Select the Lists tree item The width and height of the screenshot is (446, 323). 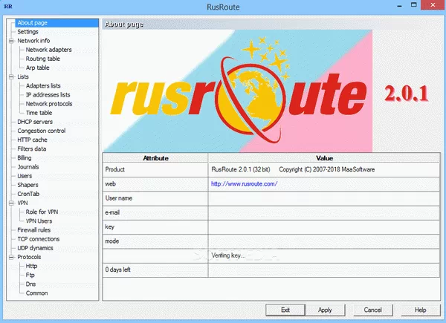pyautogui.click(x=23, y=77)
